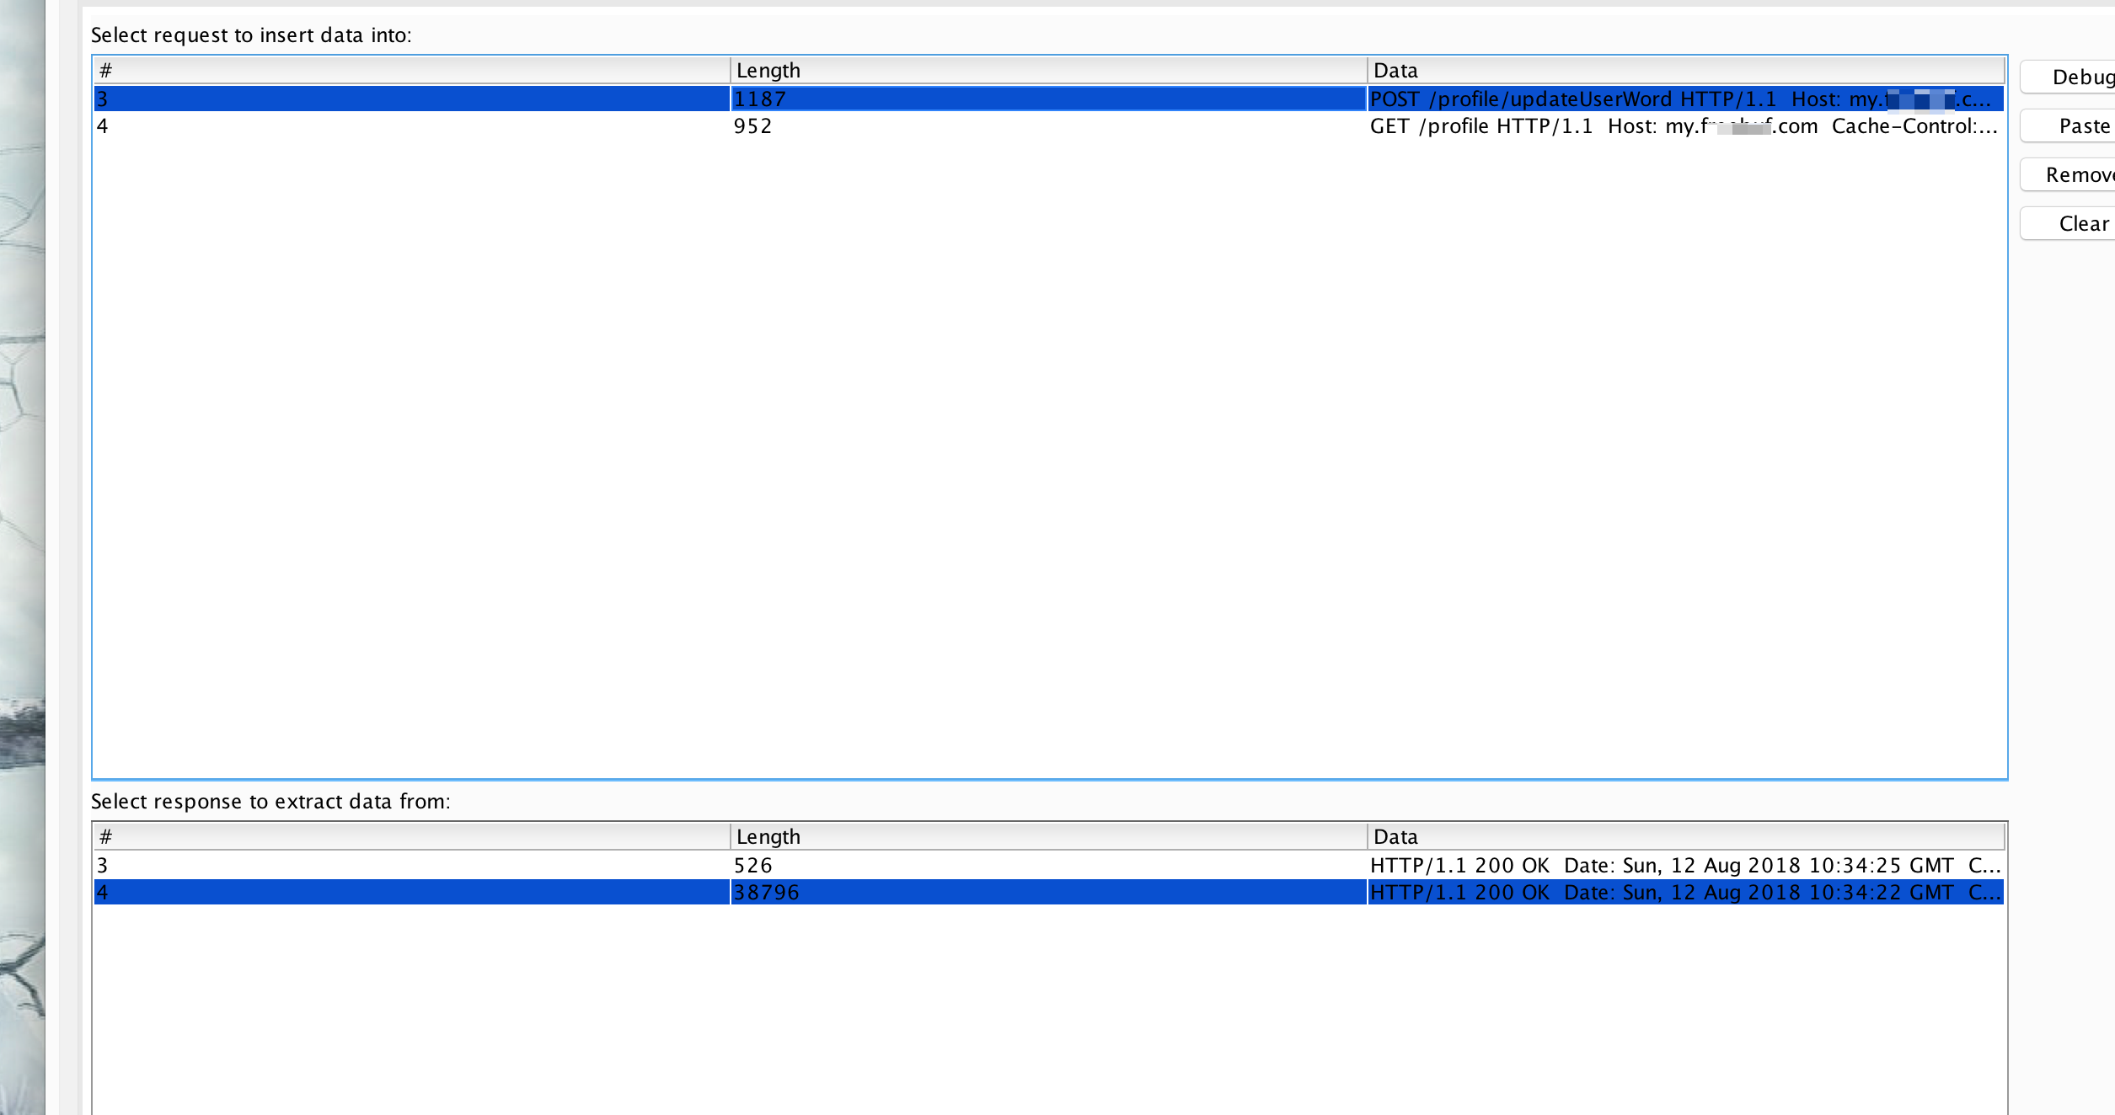The height and width of the screenshot is (1115, 2115).
Task: Click the Paste button
Action: click(2073, 126)
